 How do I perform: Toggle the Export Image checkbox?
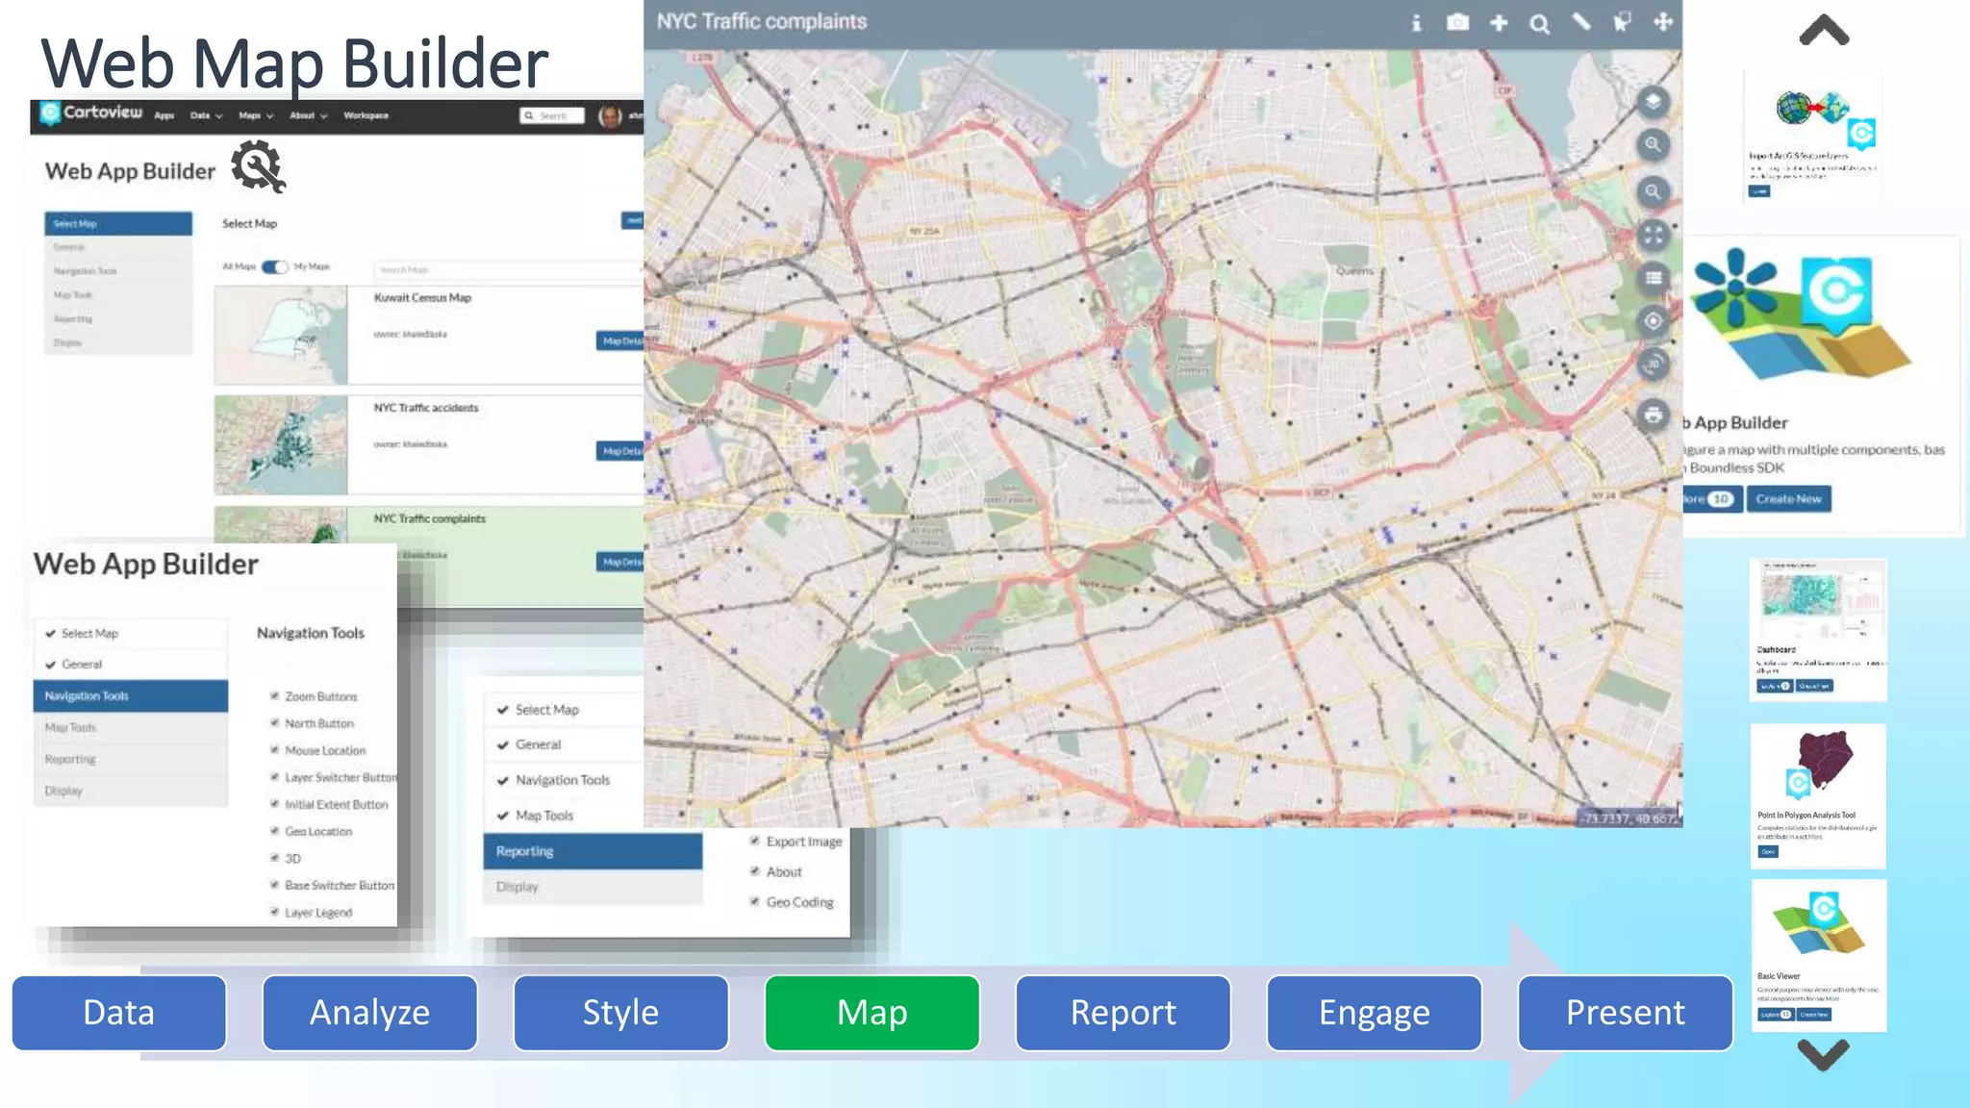[x=755, y=842]
